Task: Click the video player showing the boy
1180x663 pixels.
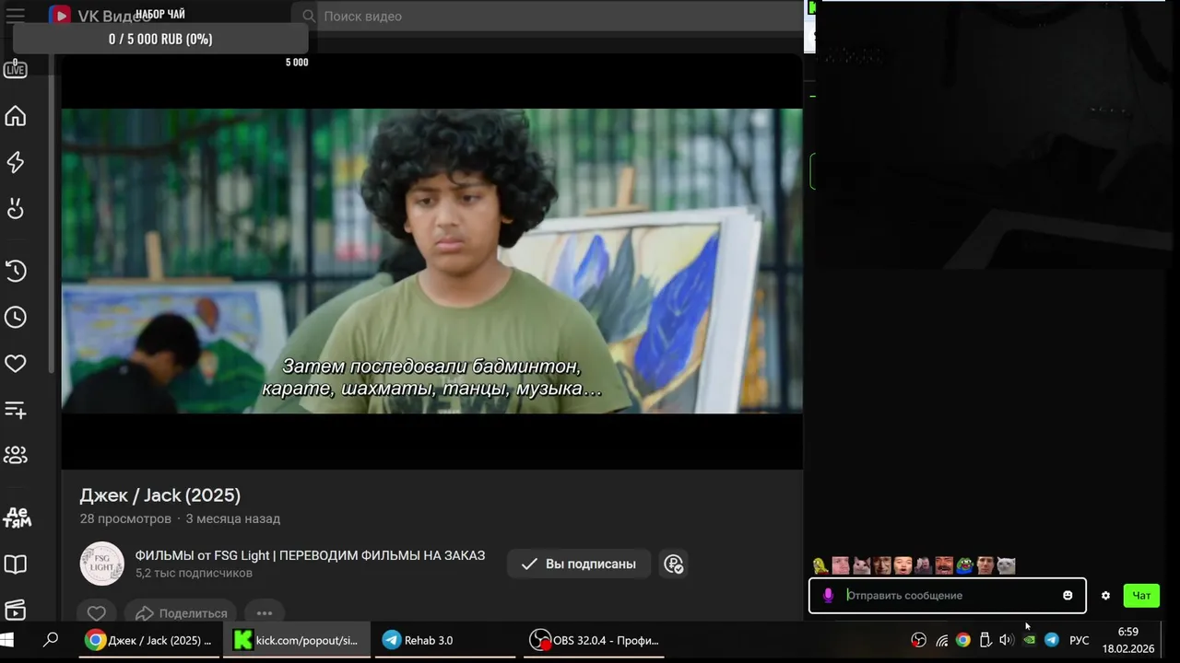Action: pos(431,262)
